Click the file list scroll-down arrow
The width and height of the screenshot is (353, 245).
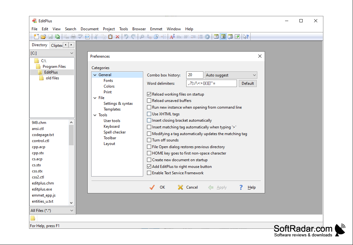coord(71,203)
